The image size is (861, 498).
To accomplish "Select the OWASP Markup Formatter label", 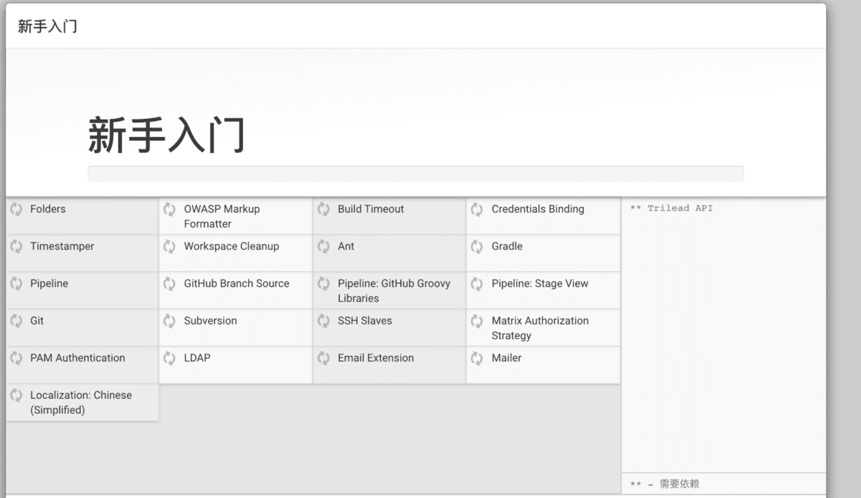I will [x=222, y=216].
